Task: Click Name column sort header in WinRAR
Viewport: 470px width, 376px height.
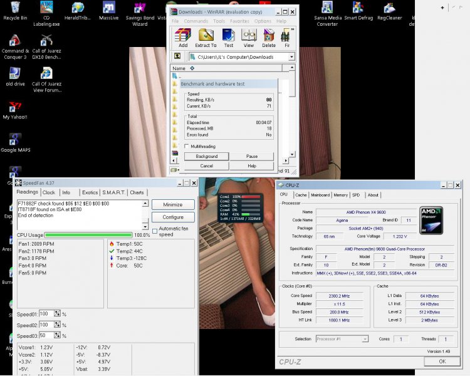Action: pyautogui.click(x=227, y=68)
